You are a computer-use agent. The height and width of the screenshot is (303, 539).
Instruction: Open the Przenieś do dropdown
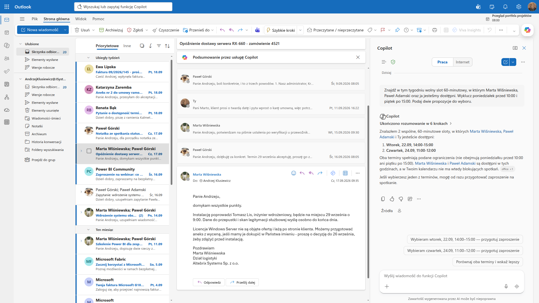click(213, 30)
